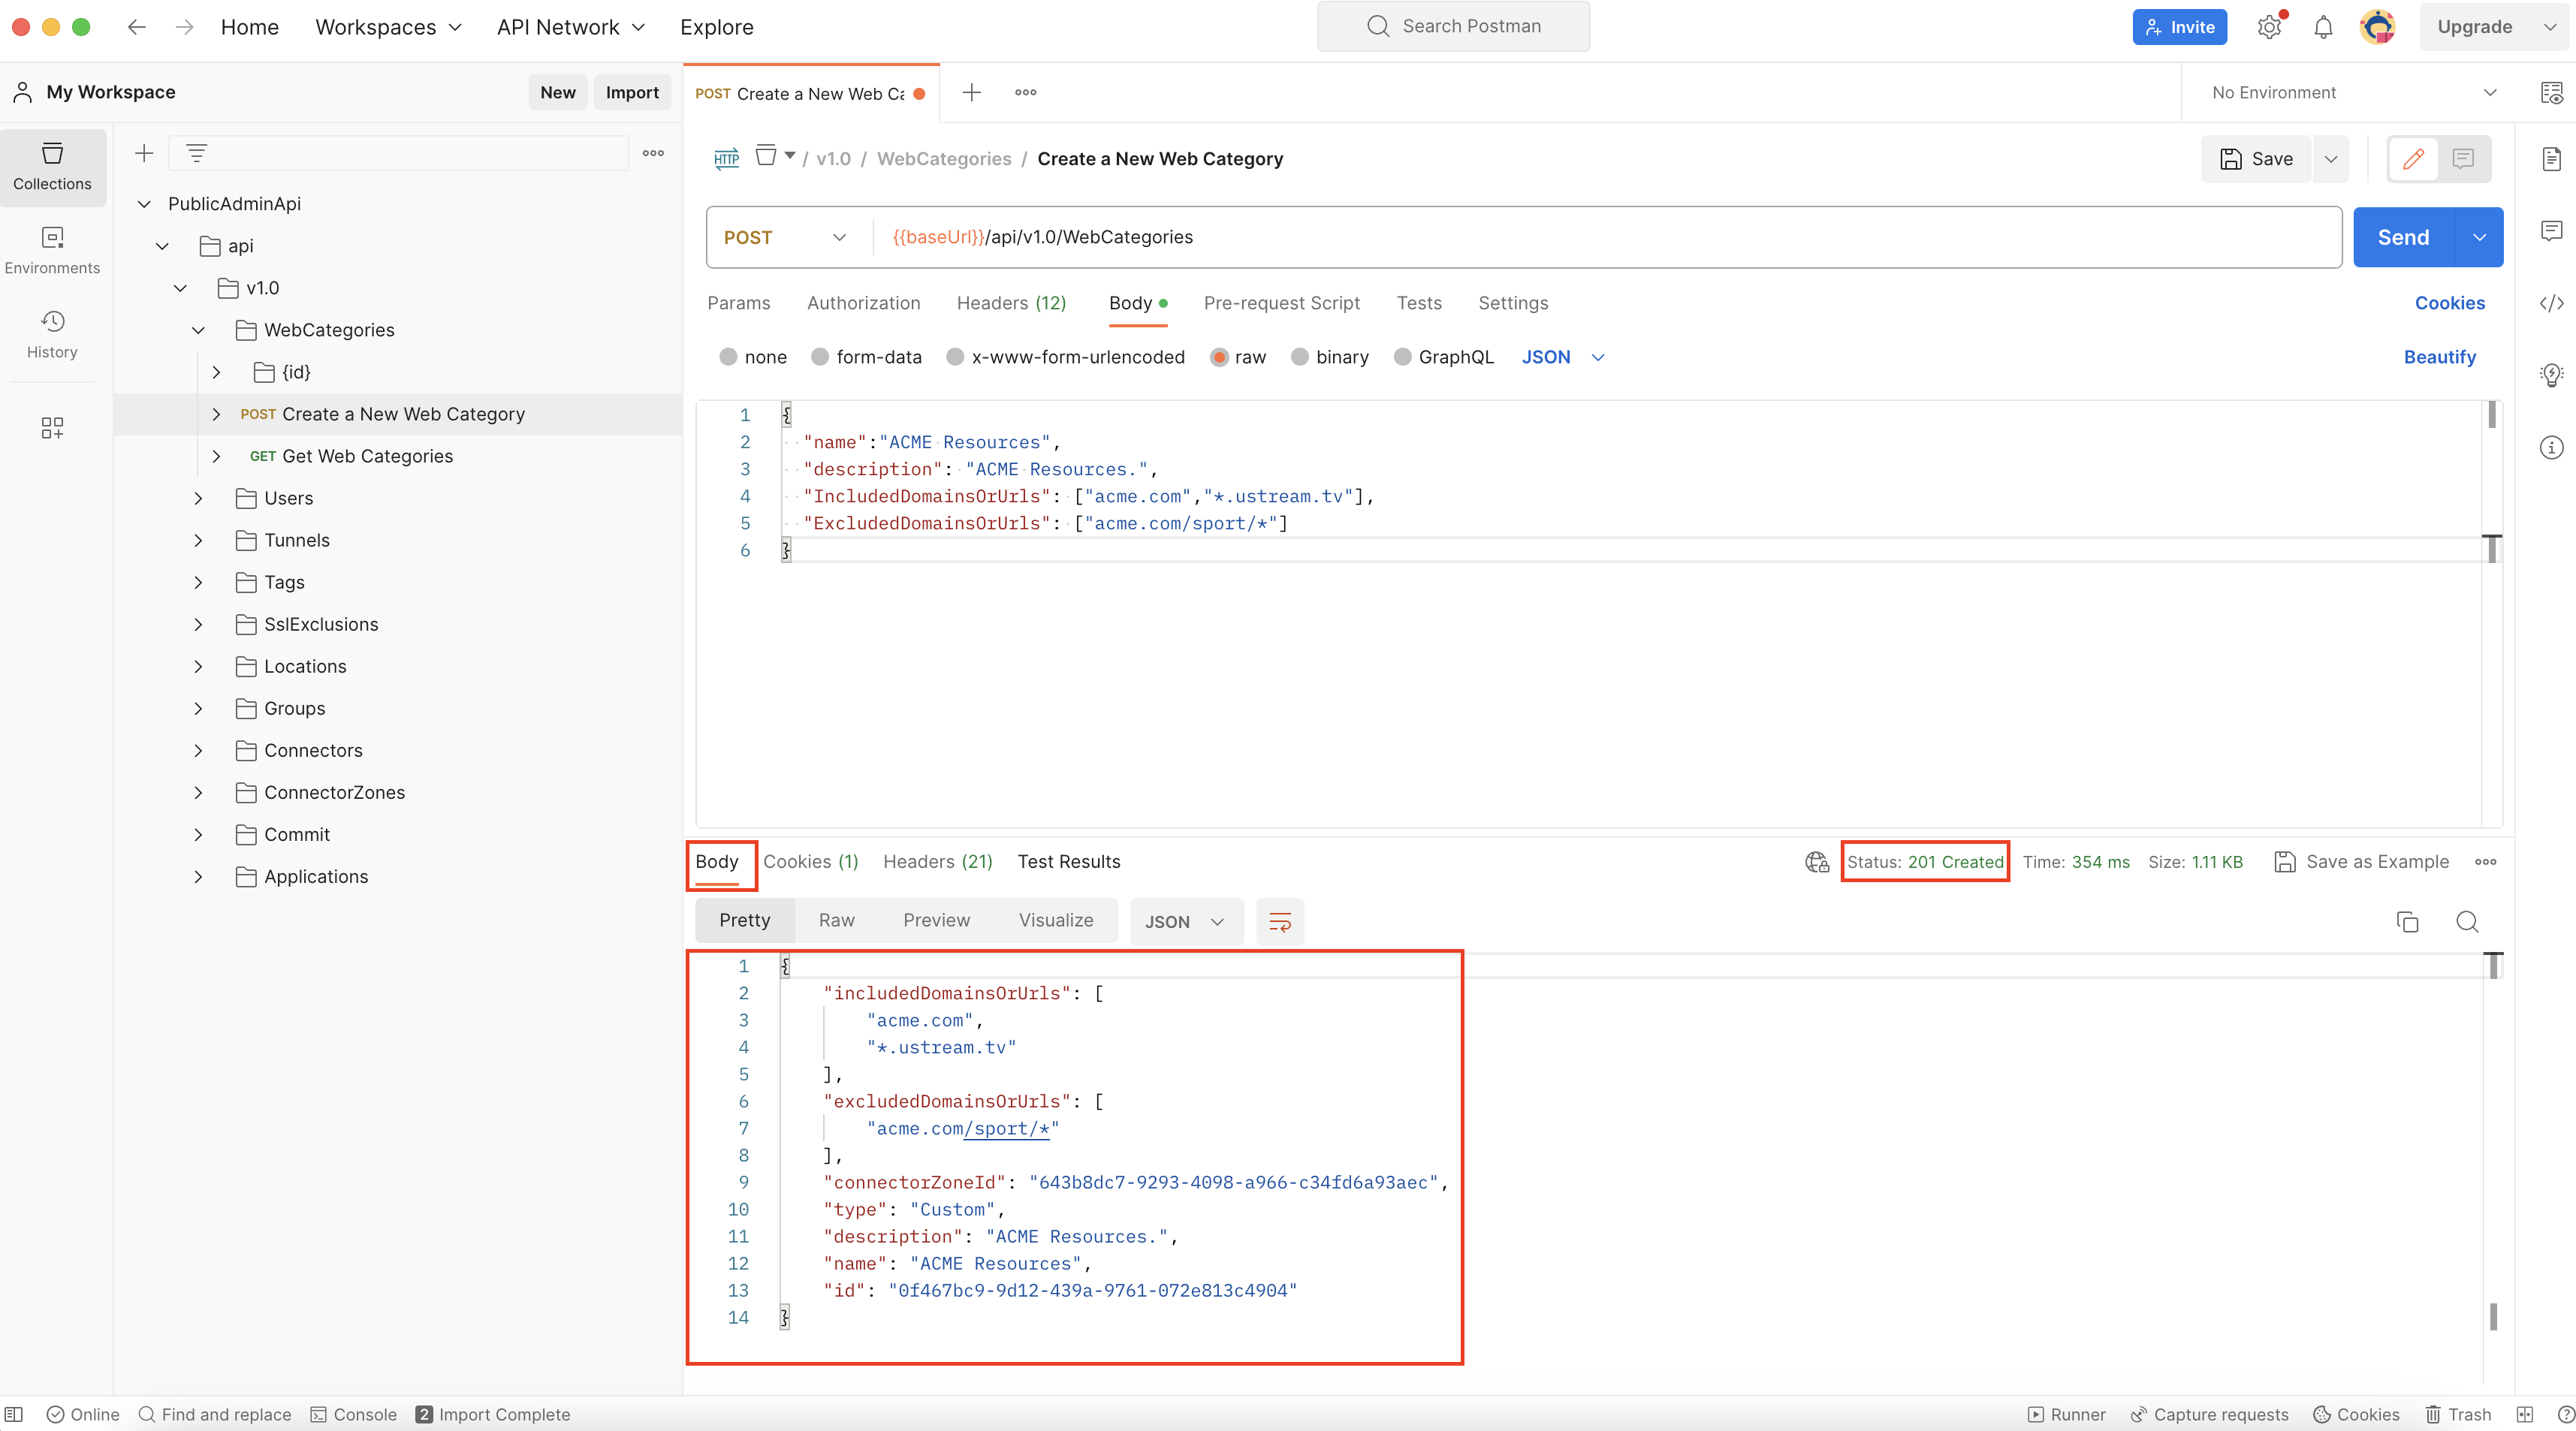Create new collection with plus icon
The image size is (2576, 1431).
[x=144, y=153]
